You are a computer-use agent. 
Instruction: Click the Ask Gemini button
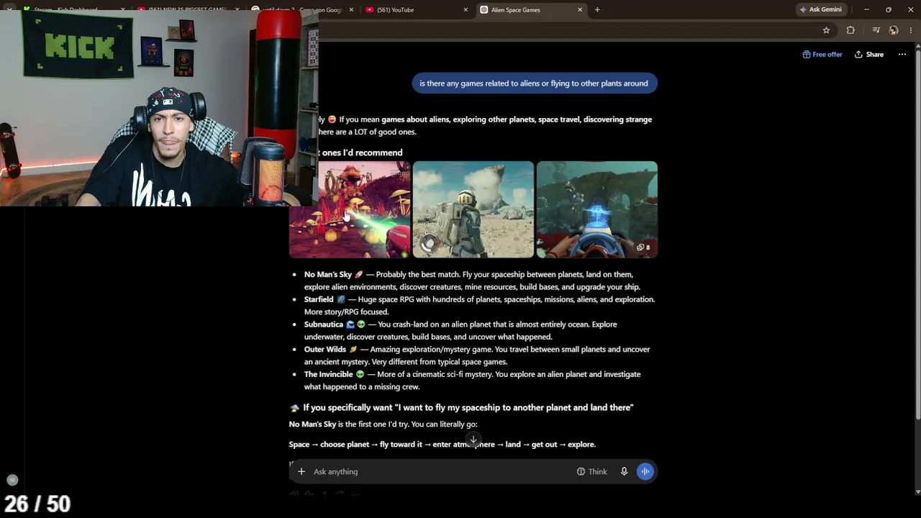pos(820,10)
